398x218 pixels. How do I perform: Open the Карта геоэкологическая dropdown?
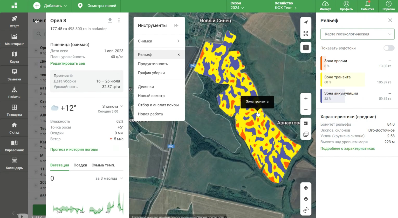[357, 34]
